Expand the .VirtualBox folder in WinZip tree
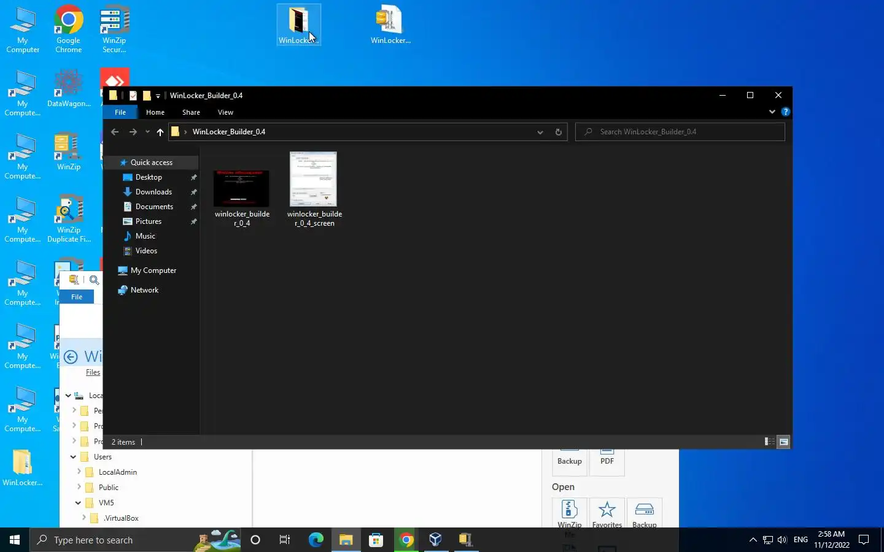Image resolution: width=884 pixels, height=552 pixels. tap(83, 518)
